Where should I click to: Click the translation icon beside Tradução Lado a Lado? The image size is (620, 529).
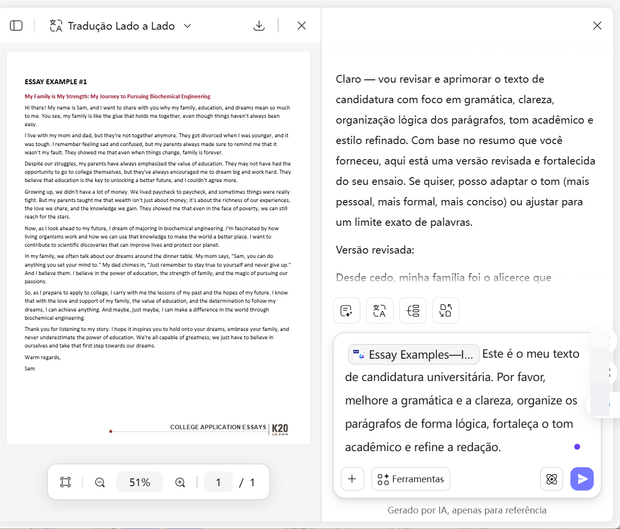tap(56, 26)
